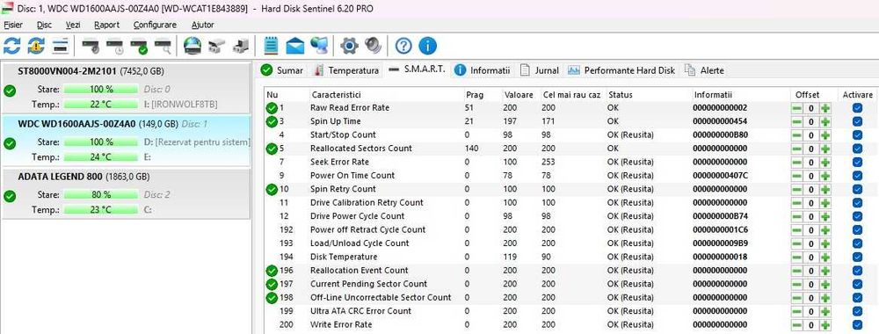Screen dimensions: 879x334
Task: Switch to the Sumar tab
Action: [x=282, y=70]
